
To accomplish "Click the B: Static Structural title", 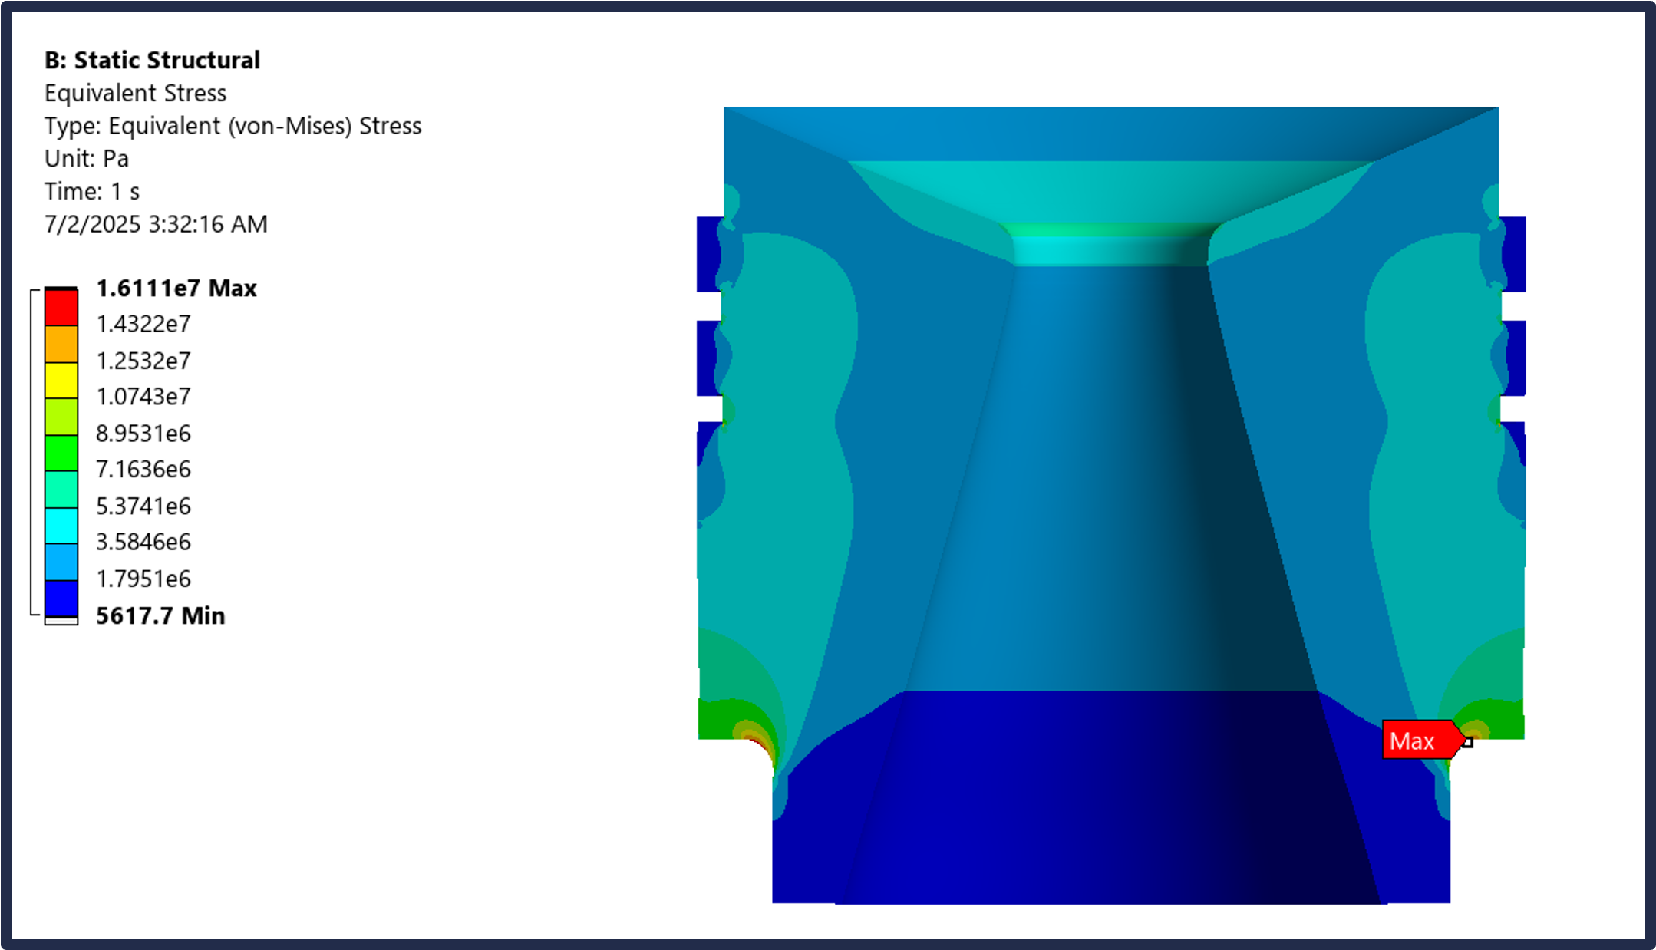I will 152,60.
